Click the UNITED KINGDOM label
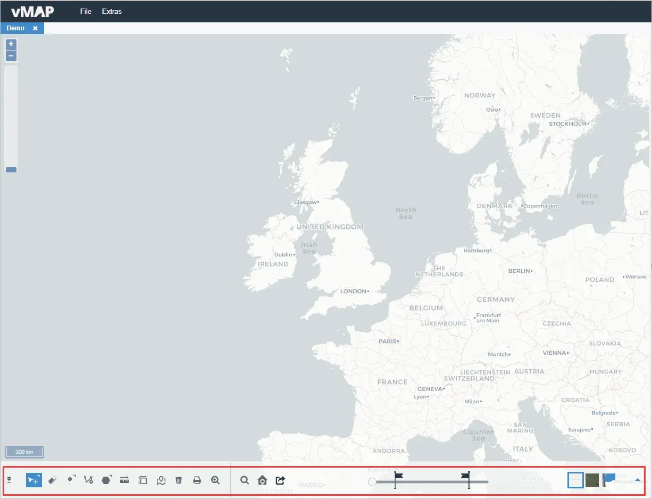This screenshot has height=499, width=652. [x=330, y=227]
